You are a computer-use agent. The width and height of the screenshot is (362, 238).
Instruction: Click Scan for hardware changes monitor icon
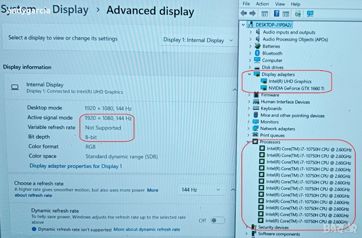[310, 13]
